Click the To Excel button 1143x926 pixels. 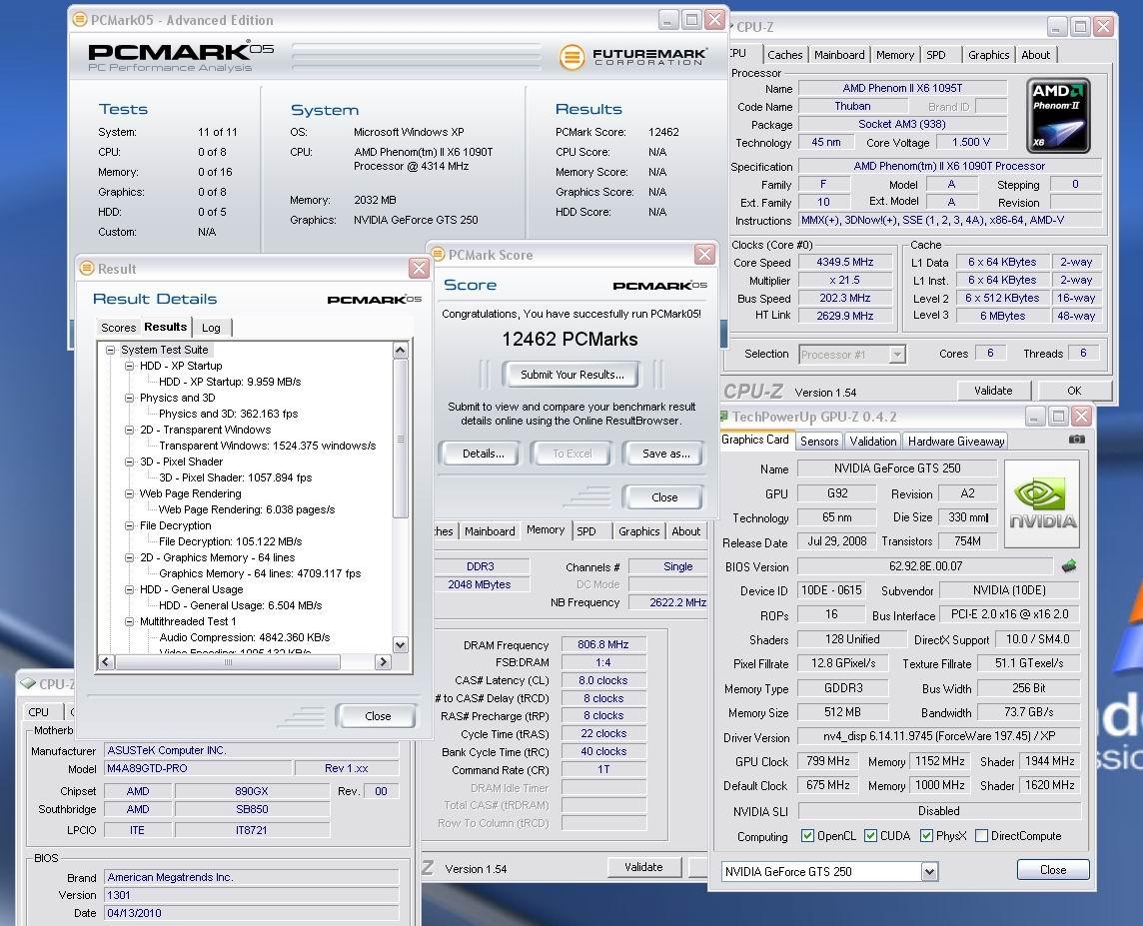(x=572, y=454)
